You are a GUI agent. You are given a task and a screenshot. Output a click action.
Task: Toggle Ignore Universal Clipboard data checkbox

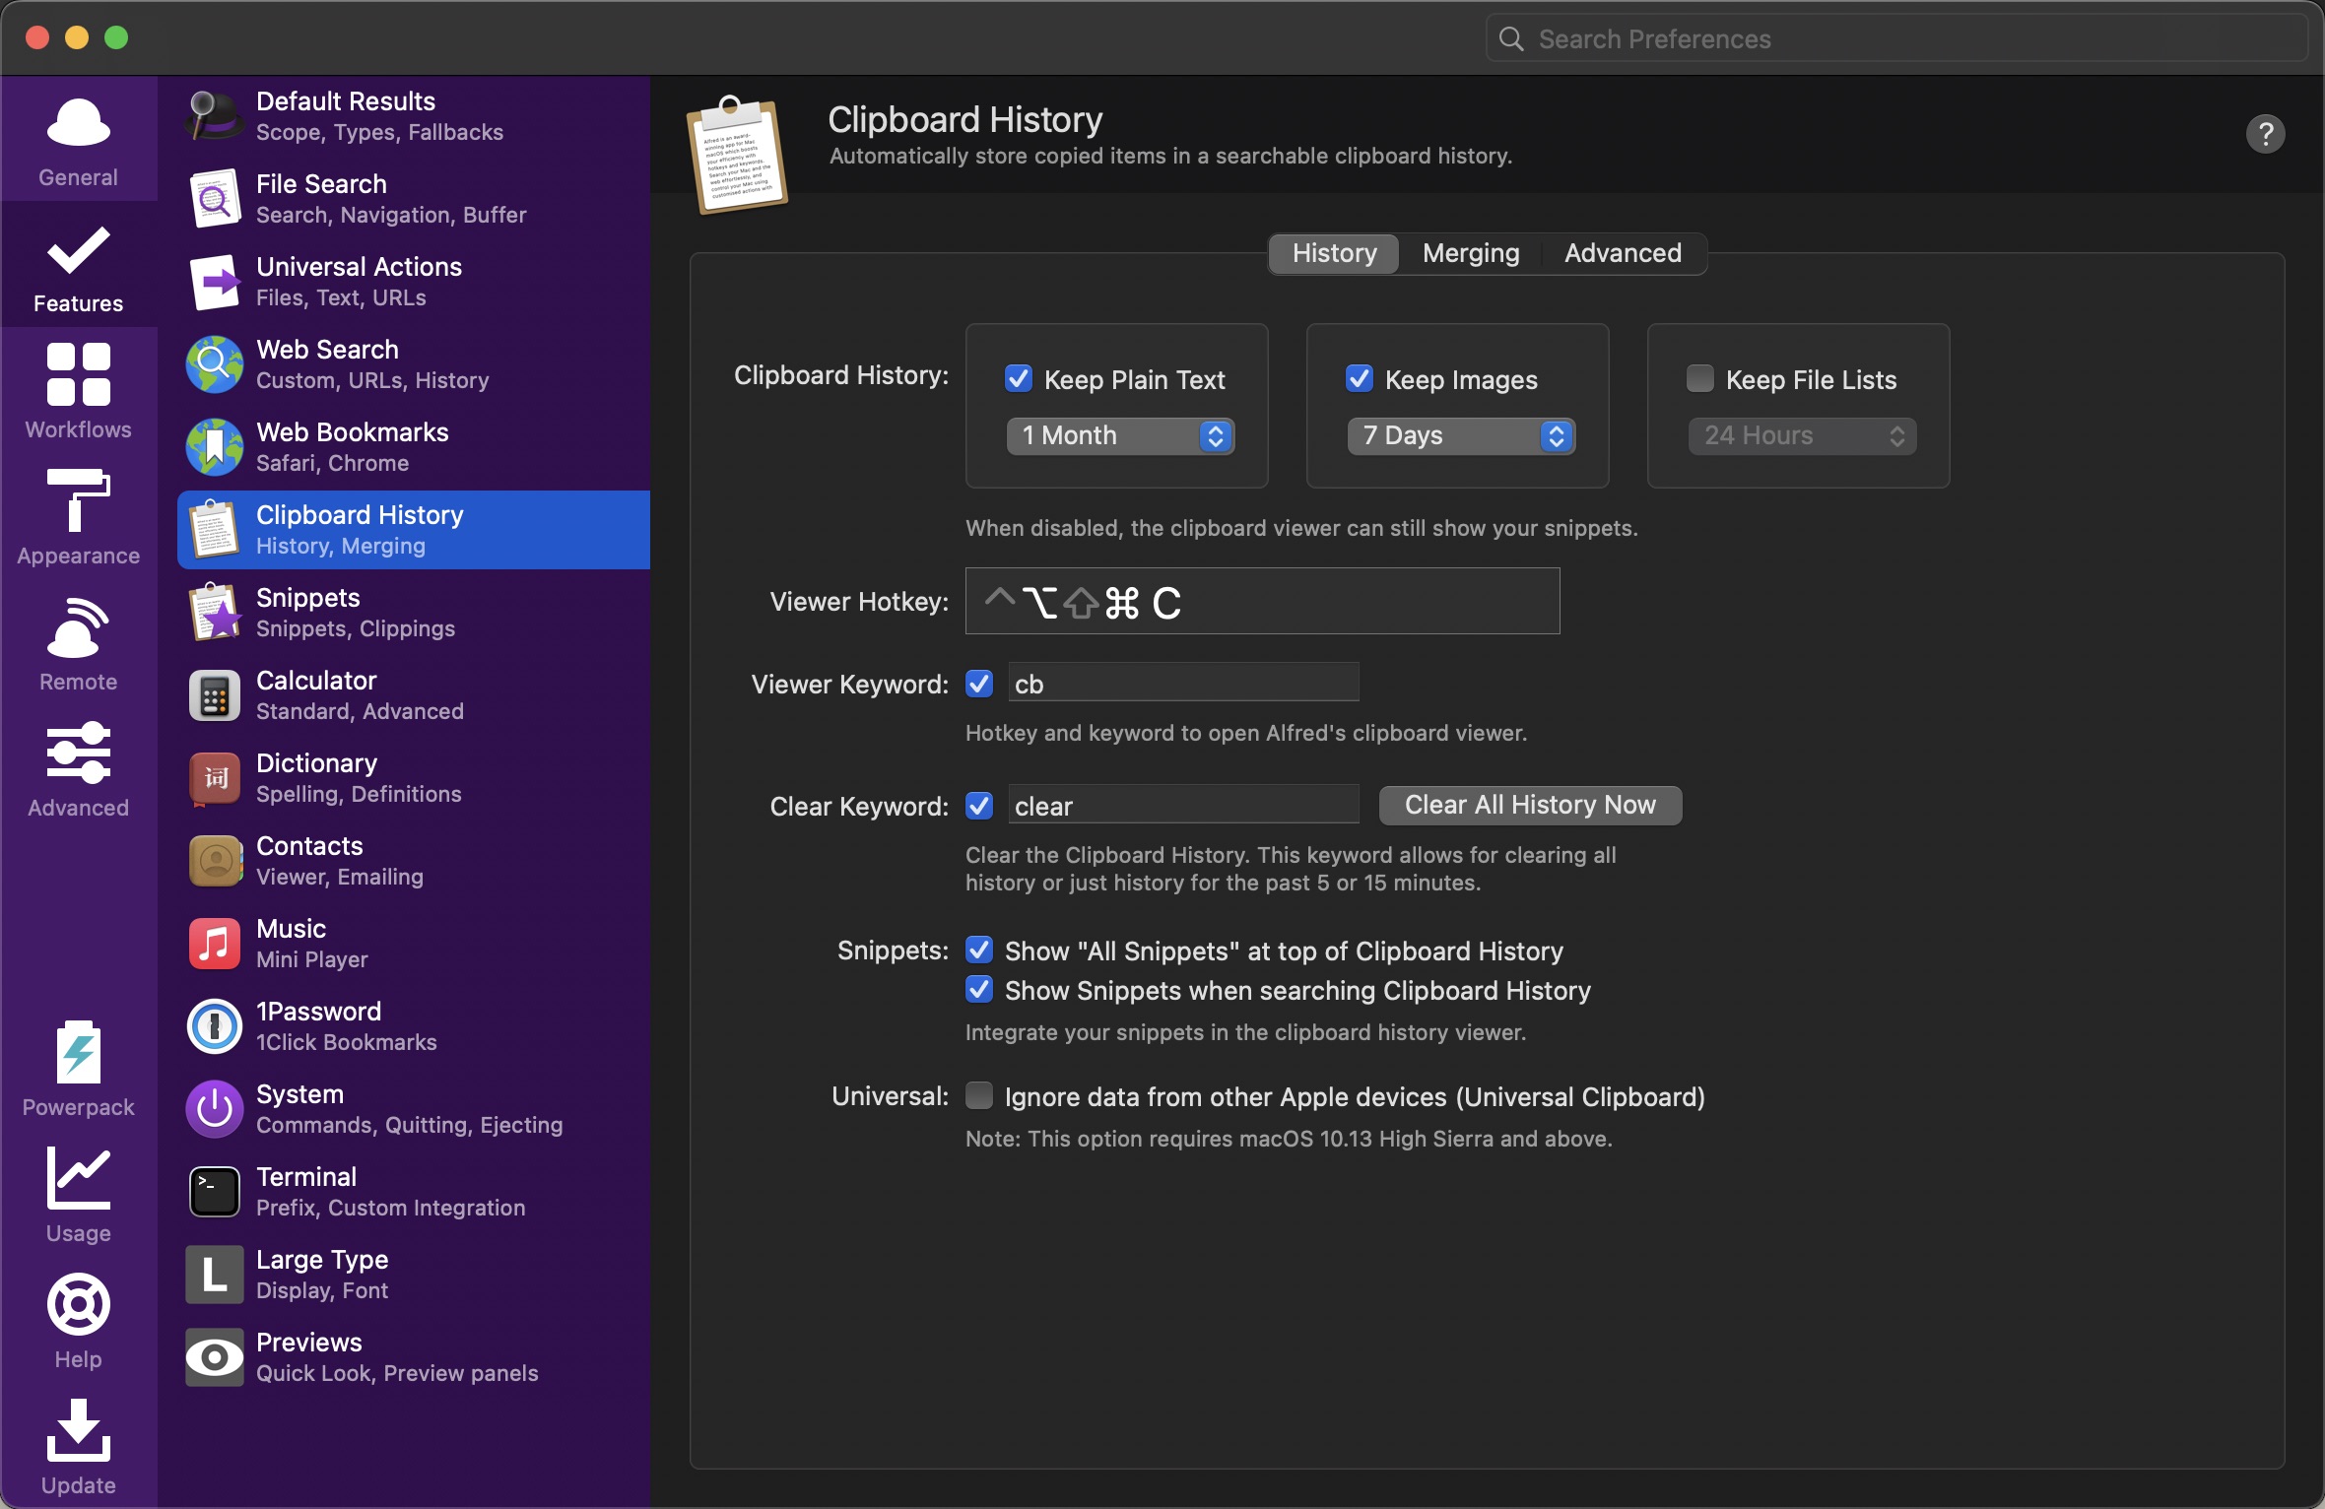pos(979,1096)
